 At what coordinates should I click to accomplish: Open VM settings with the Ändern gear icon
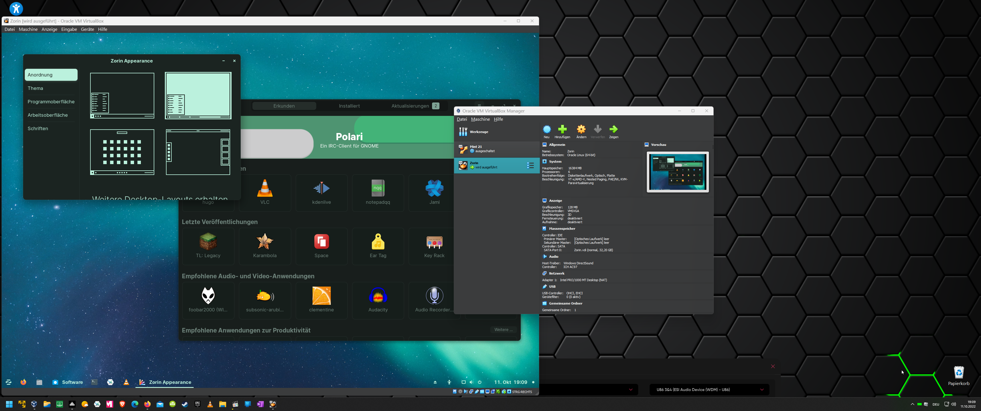pyautogui.click(x=581, y=130)
